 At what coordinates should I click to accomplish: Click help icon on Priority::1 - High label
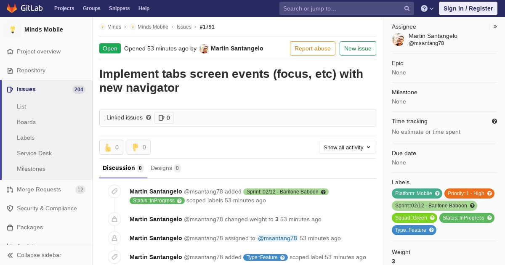tap(489, 193)
